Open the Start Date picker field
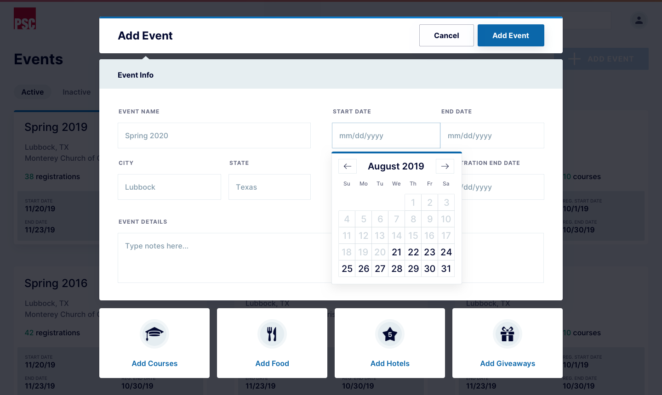662x395 pixels. point(386,135)
